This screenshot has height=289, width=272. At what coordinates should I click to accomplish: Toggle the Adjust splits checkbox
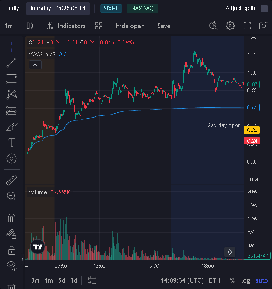coord(264,9)
